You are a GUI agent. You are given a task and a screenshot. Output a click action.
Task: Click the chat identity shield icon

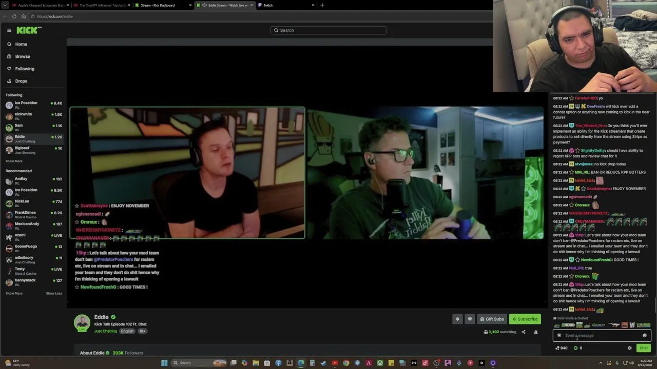coord(559,336)
